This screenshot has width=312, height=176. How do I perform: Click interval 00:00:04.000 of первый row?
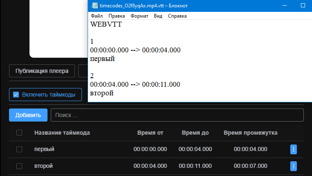pyautogui.click(x=251, y=149)
